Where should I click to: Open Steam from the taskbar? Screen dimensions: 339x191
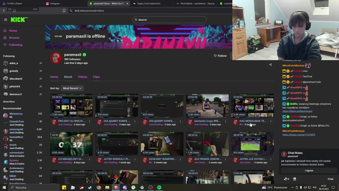click(x=90, y=188)
